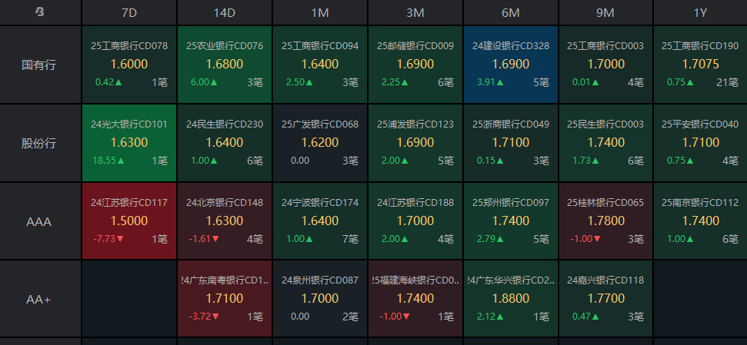The image size is (747, 345).
Task: Click the 1Y tenor column header
Action: coord(700,12)
